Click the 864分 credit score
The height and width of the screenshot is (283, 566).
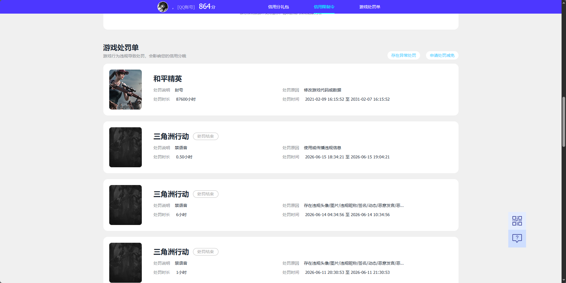click(x=207, y=7)
